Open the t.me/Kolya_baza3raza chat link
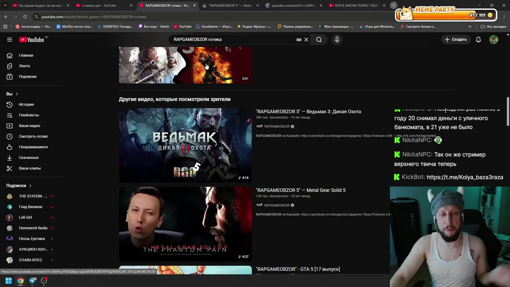 pos(465,177)
